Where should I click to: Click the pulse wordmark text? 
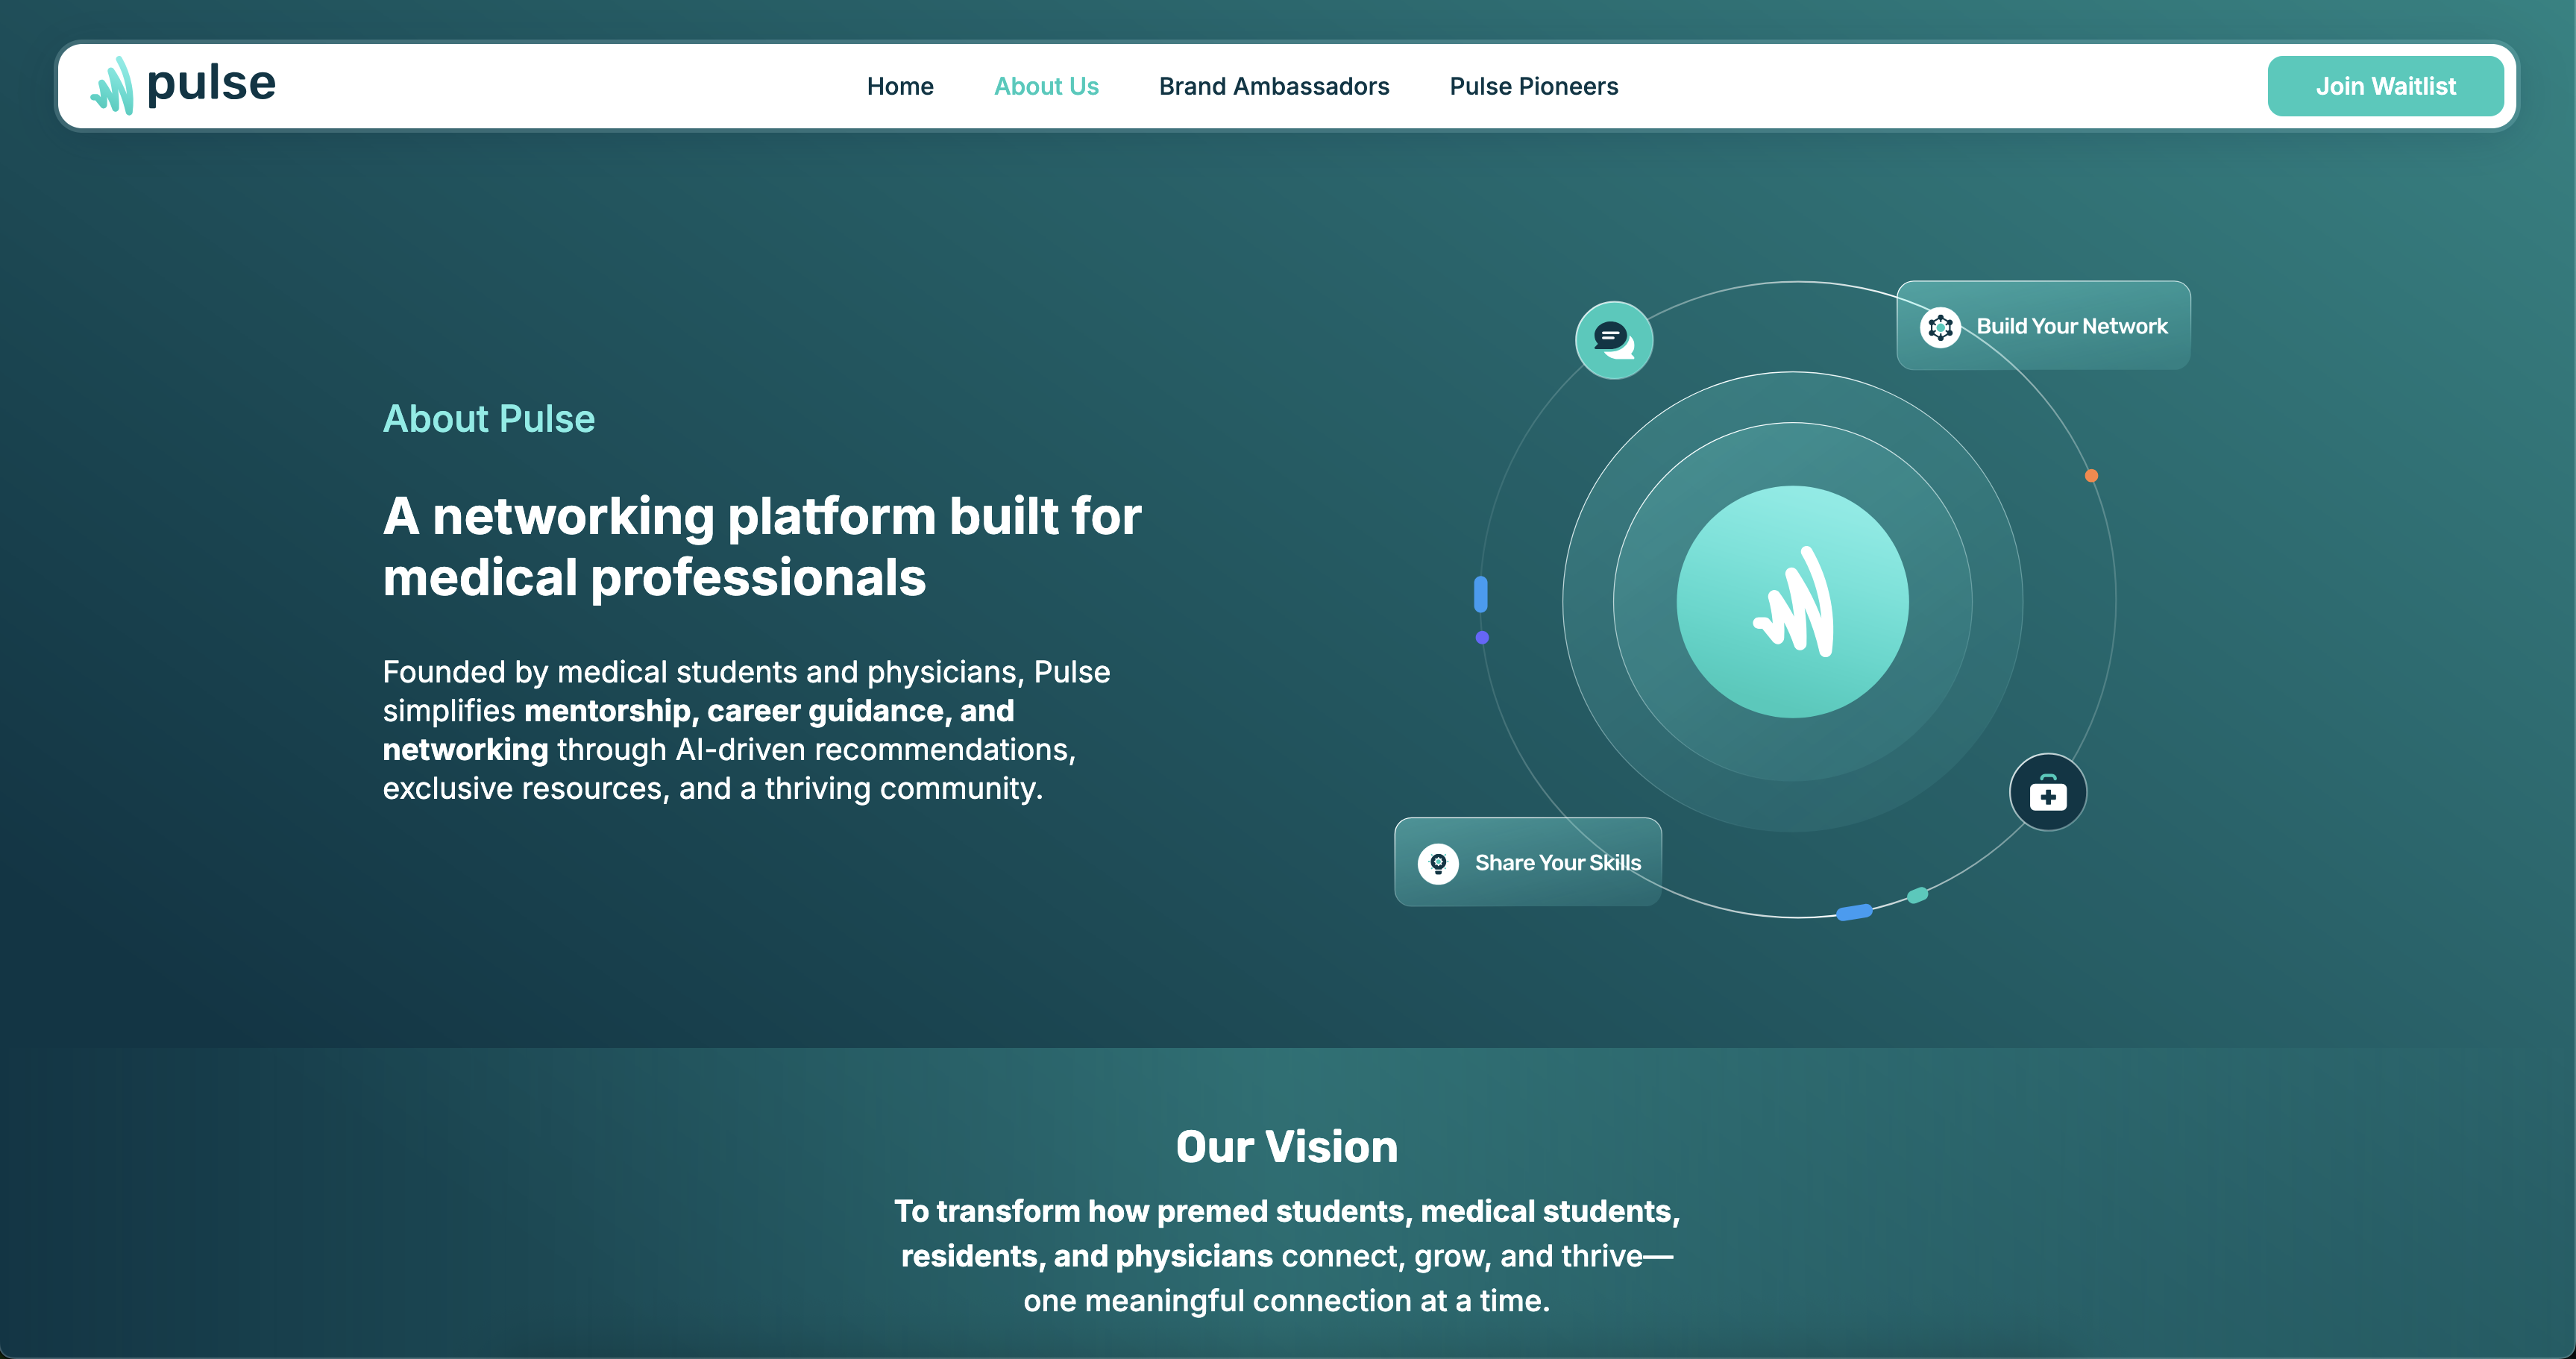pos(211,84)
